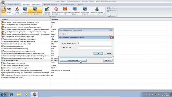172x97 pixels.
Task: Open Преобразование сменных накопителей category
Action: click(97, 11)
